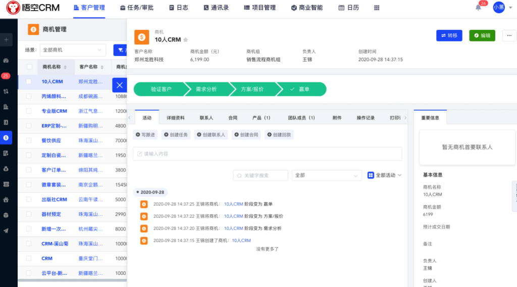Click the 小蕙 user avatar
Screen dimensions: 517x287
click(x=498, y=7)
